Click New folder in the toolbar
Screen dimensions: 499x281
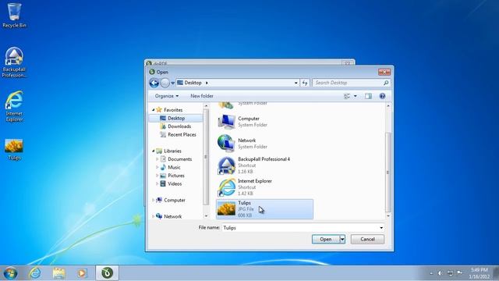point(202,96)
